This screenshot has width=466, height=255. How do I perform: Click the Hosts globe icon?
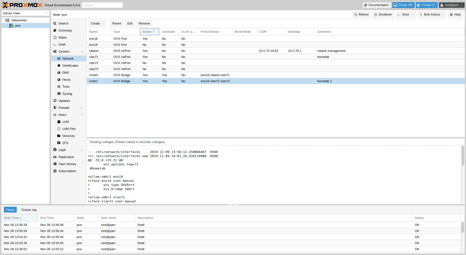pos(59,80)
